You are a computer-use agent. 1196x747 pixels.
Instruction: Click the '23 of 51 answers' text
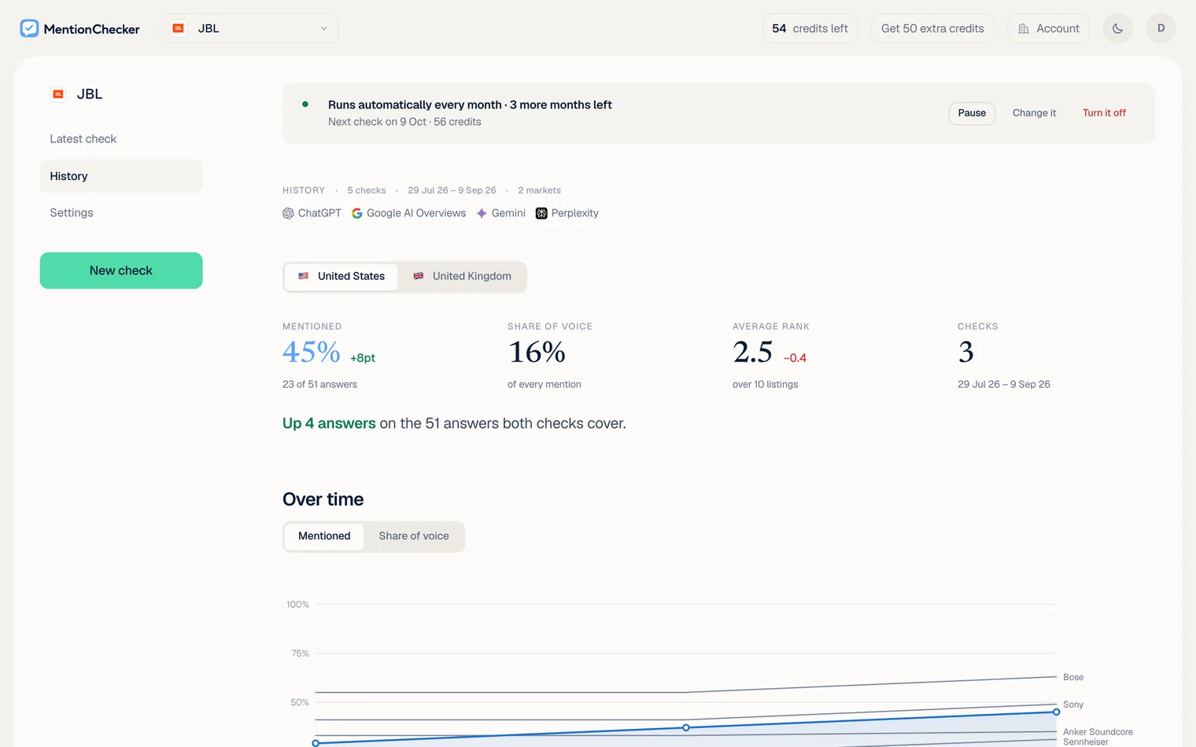pyautogui.click(x=319, y=385)
